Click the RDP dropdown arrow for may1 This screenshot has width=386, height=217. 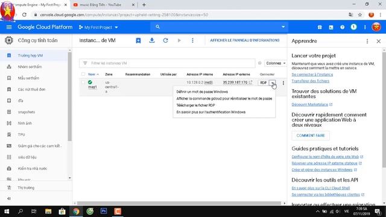click(272, 83)
